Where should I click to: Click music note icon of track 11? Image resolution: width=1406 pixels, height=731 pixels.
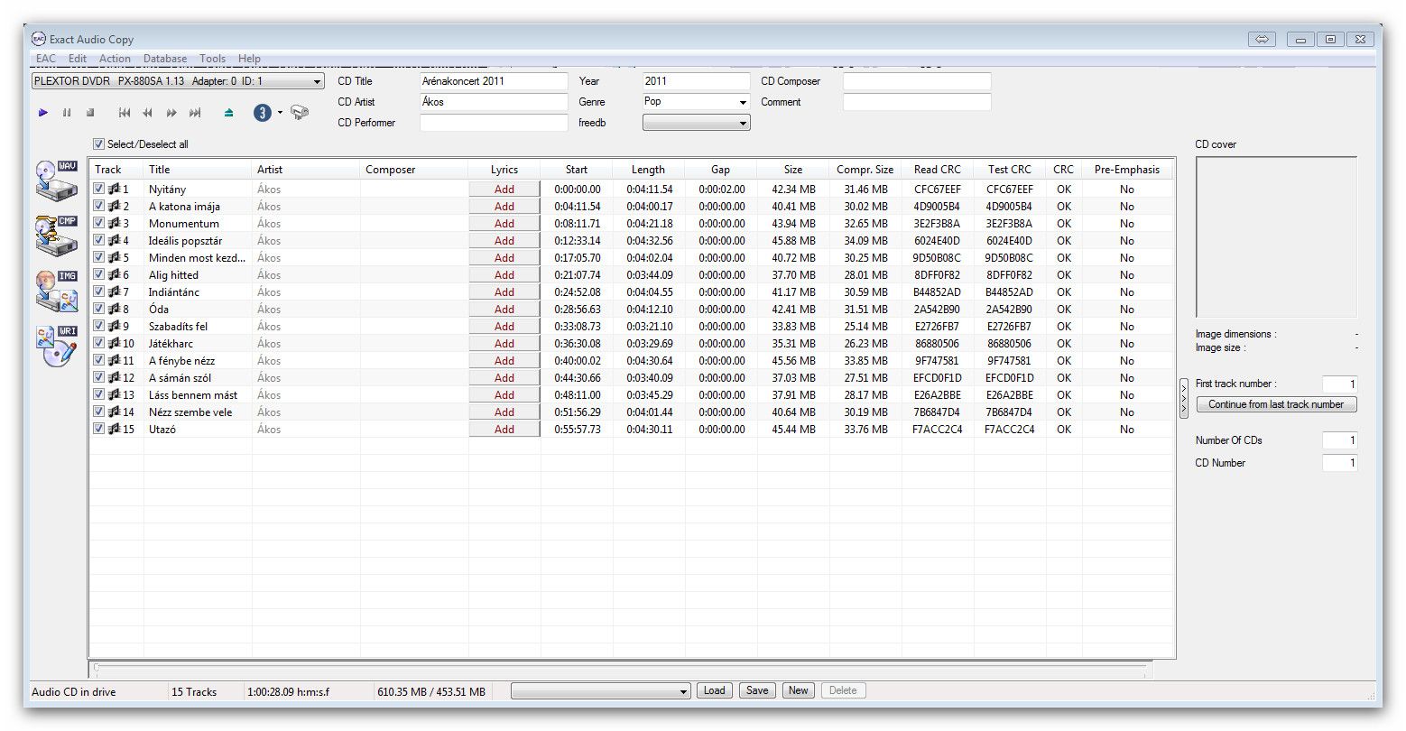[x=114, y=361]
